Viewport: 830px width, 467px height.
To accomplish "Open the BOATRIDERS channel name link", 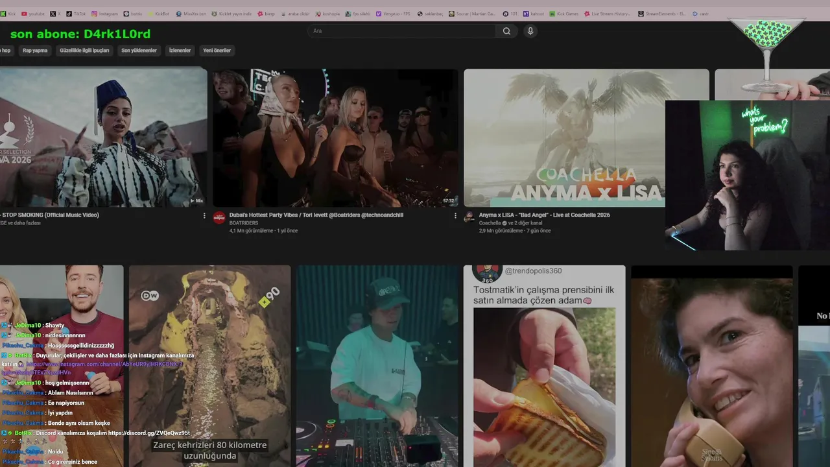I will click(243, 223).
